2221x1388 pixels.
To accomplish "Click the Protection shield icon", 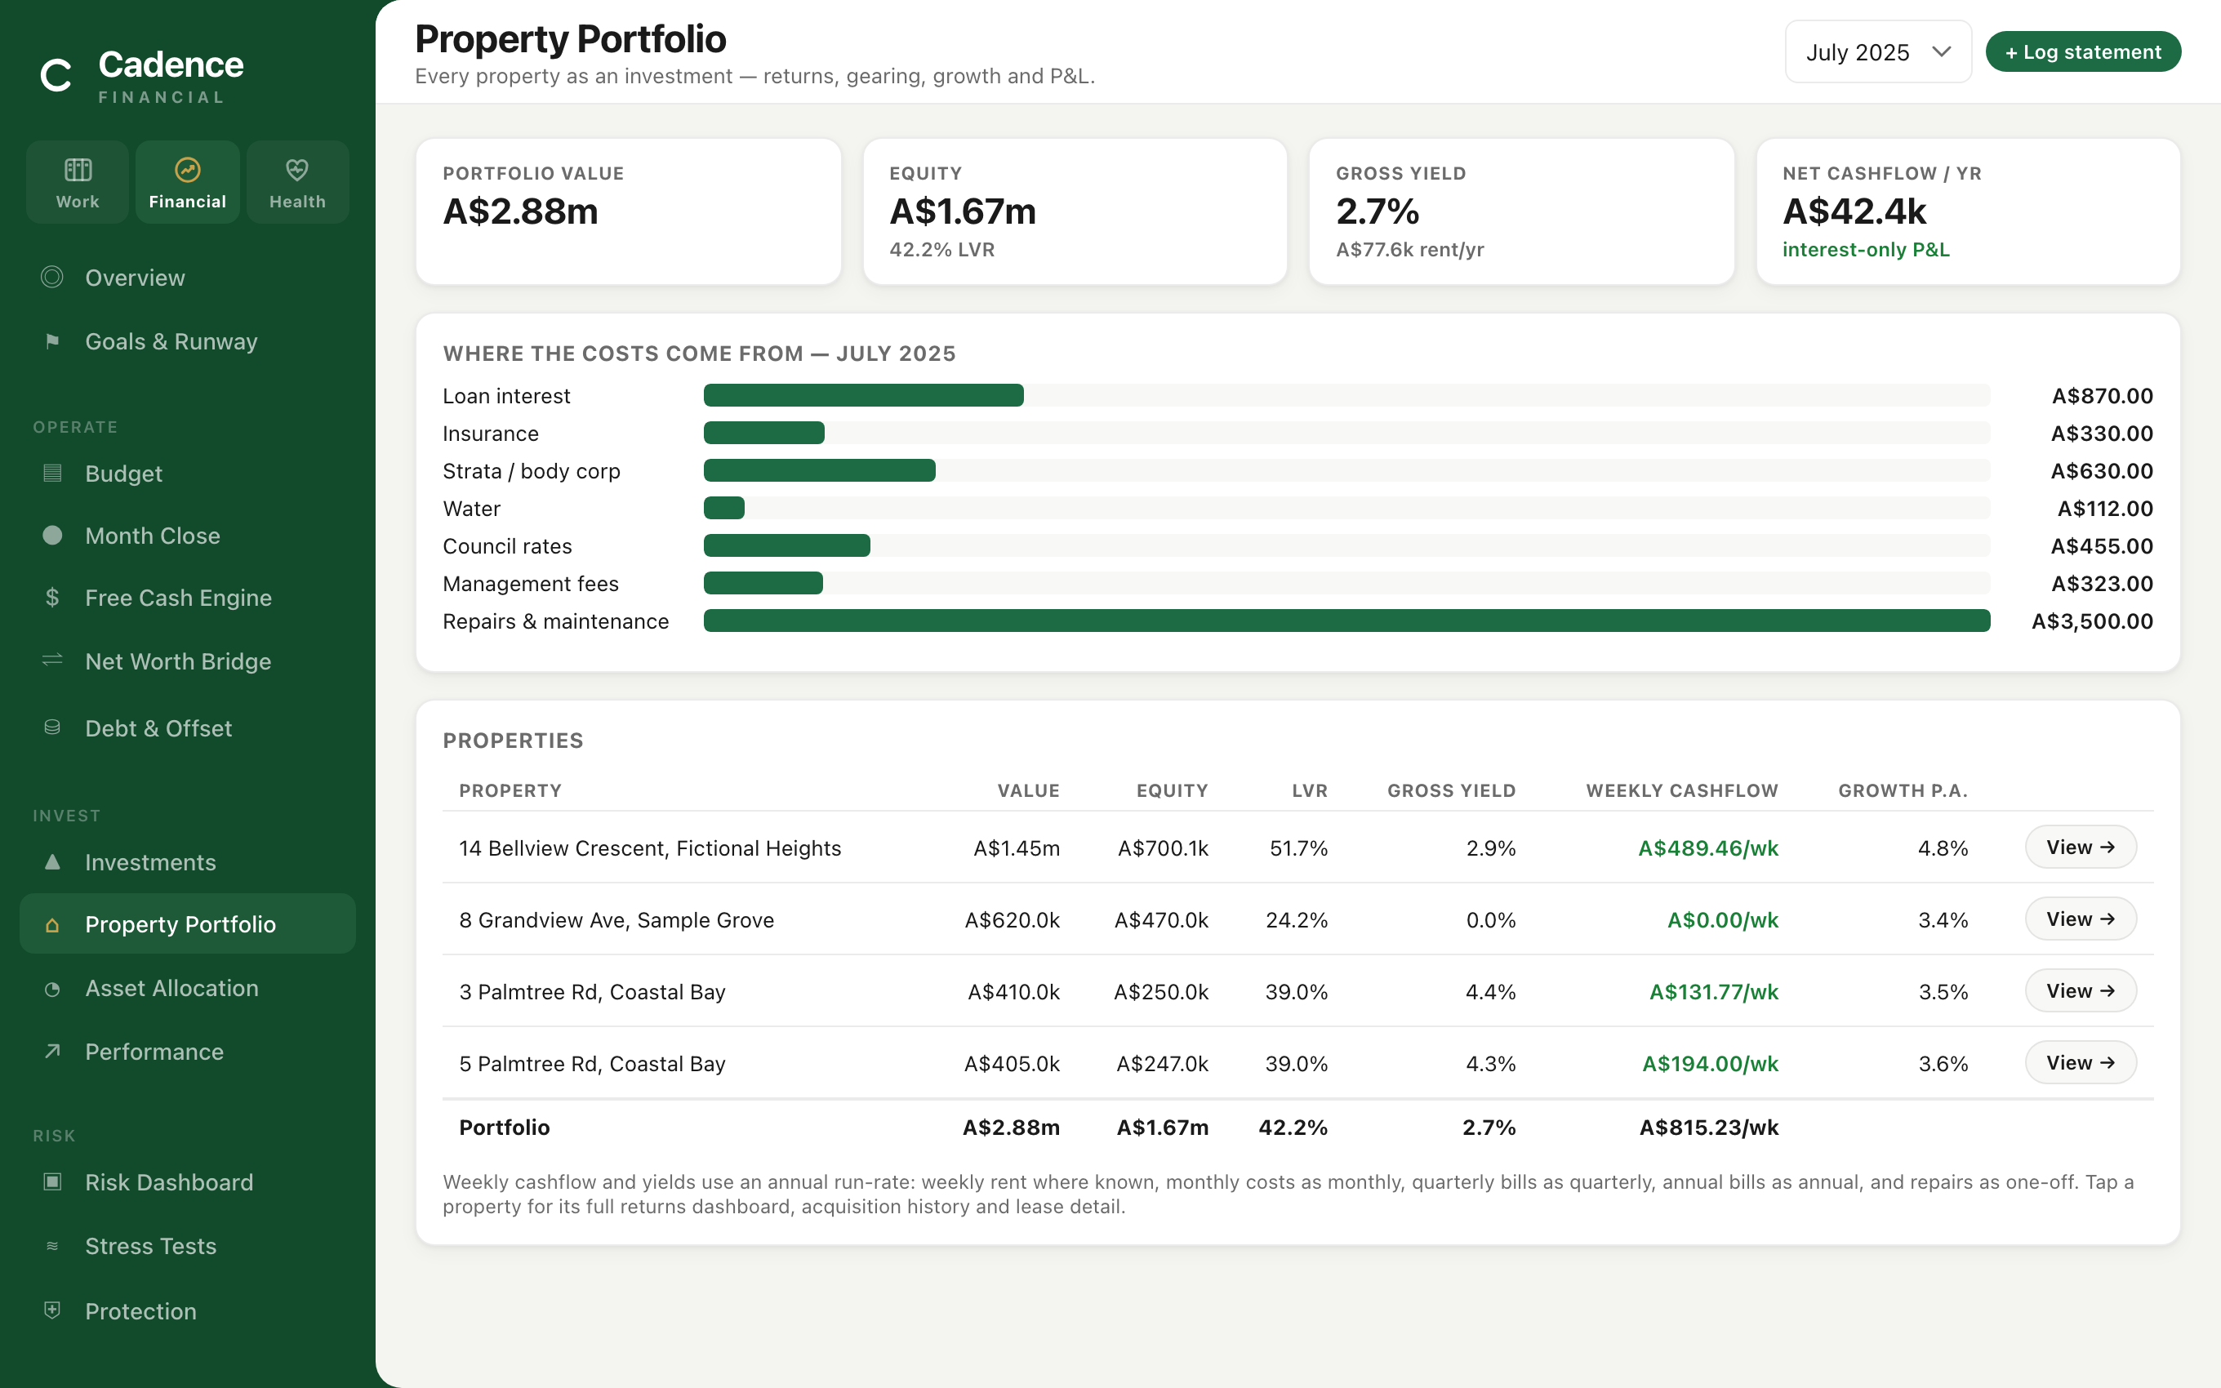I will [x=52, y=1310].
